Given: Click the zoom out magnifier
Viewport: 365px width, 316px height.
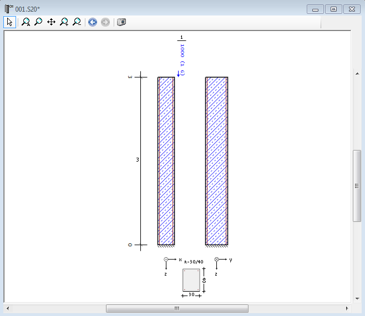Looking at the screenshot, I should 77,22.
